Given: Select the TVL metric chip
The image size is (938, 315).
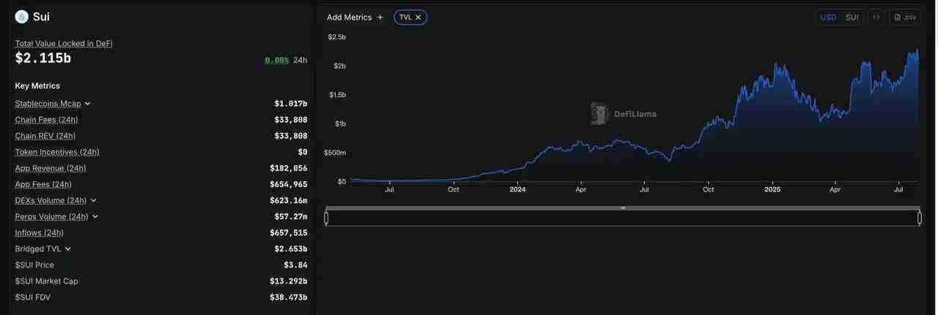Looking at the screenshot, I should (x=405, y=18).
